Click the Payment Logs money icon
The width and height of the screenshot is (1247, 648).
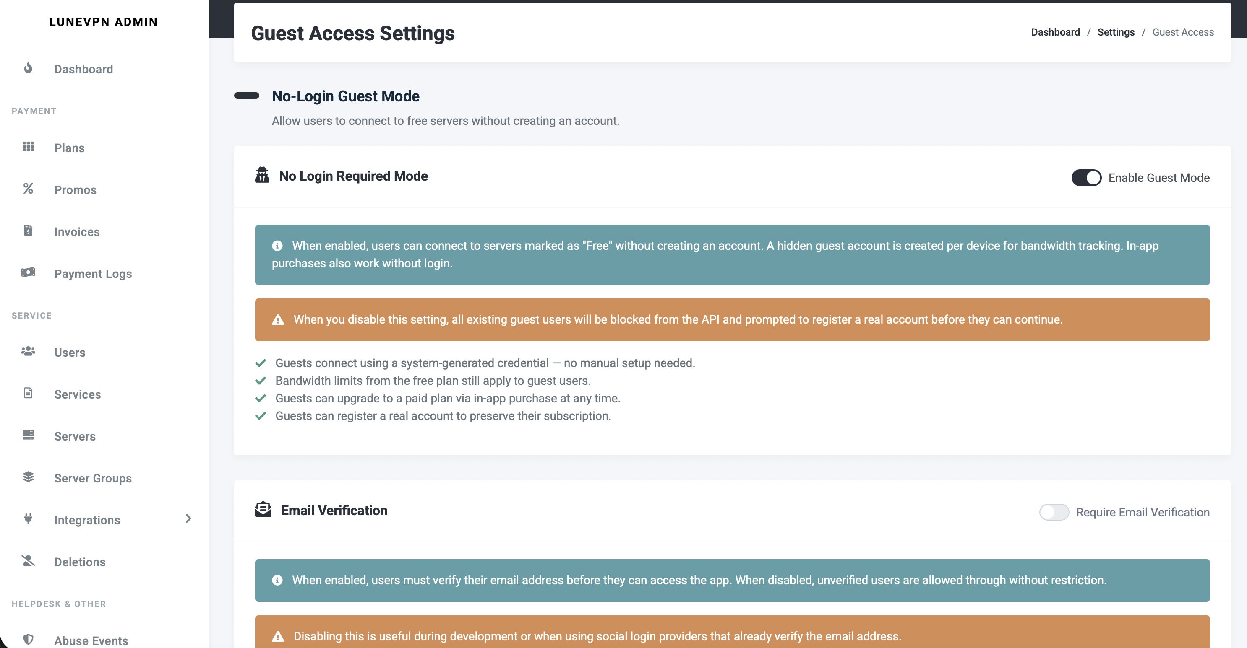[x=28, y=272]
